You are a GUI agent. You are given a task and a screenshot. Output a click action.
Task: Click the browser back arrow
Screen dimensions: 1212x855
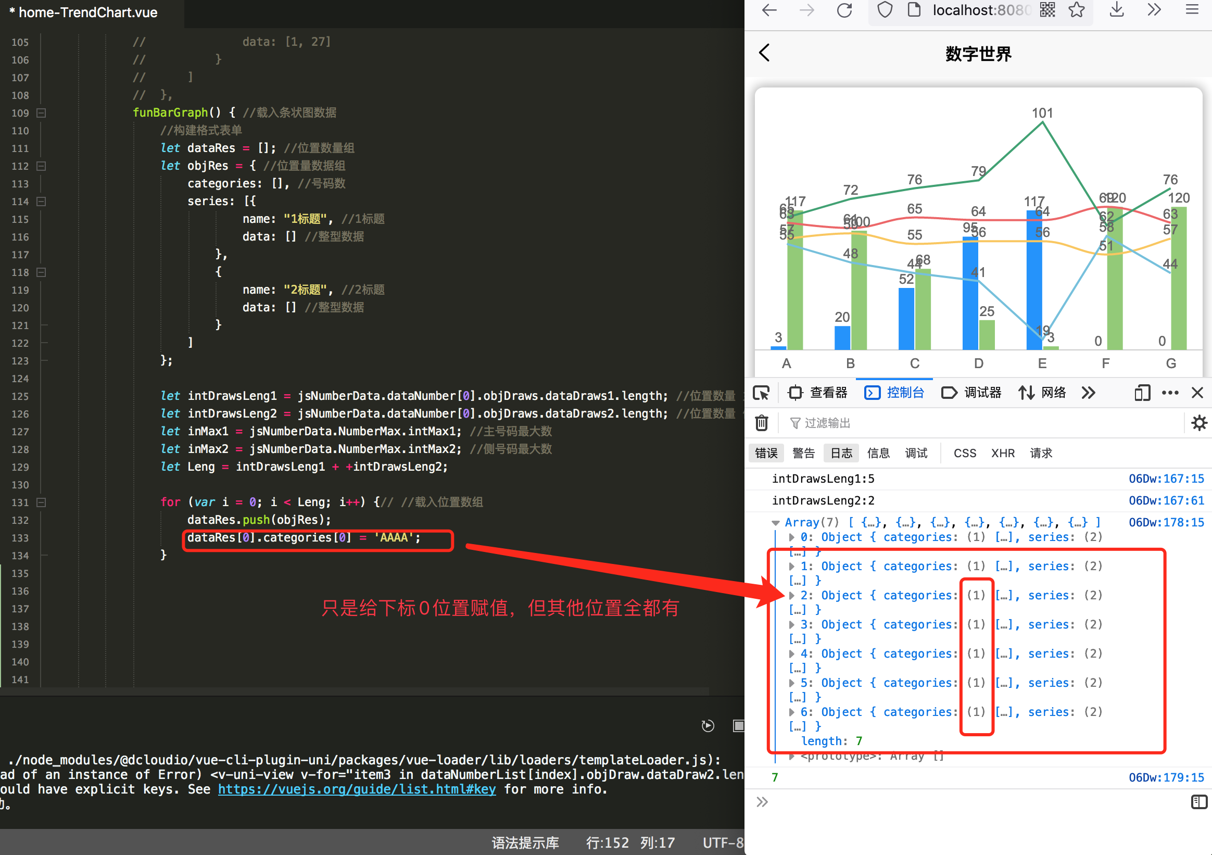[769, 10]
